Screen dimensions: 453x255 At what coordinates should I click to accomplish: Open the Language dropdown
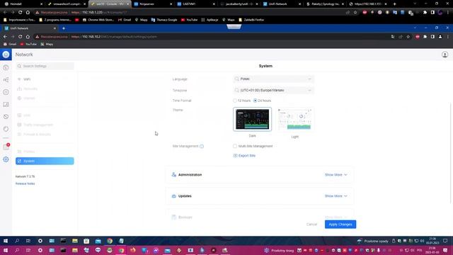point(273,79)
